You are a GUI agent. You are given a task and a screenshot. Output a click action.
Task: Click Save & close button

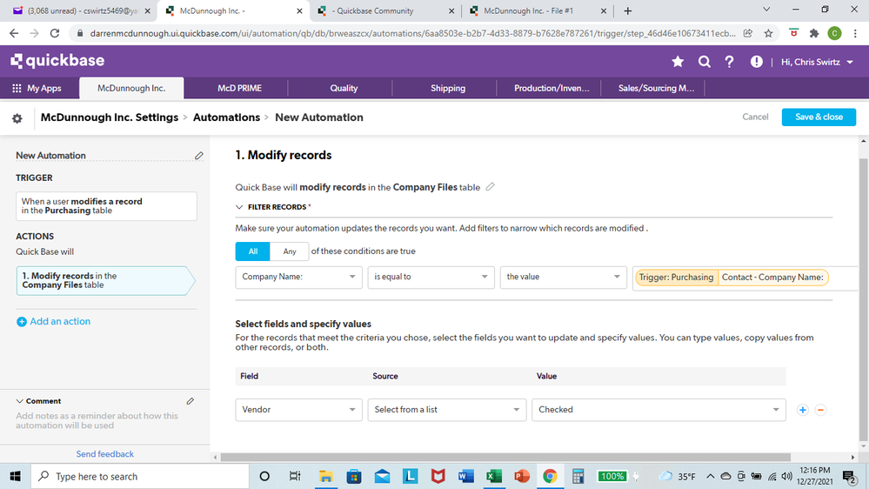tap(819, 117)
